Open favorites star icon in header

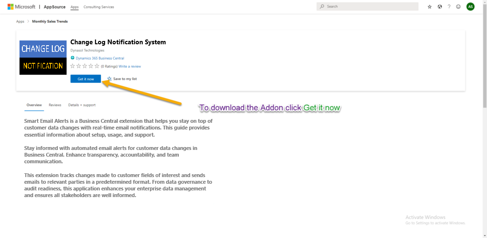click(x=429, y=7)
